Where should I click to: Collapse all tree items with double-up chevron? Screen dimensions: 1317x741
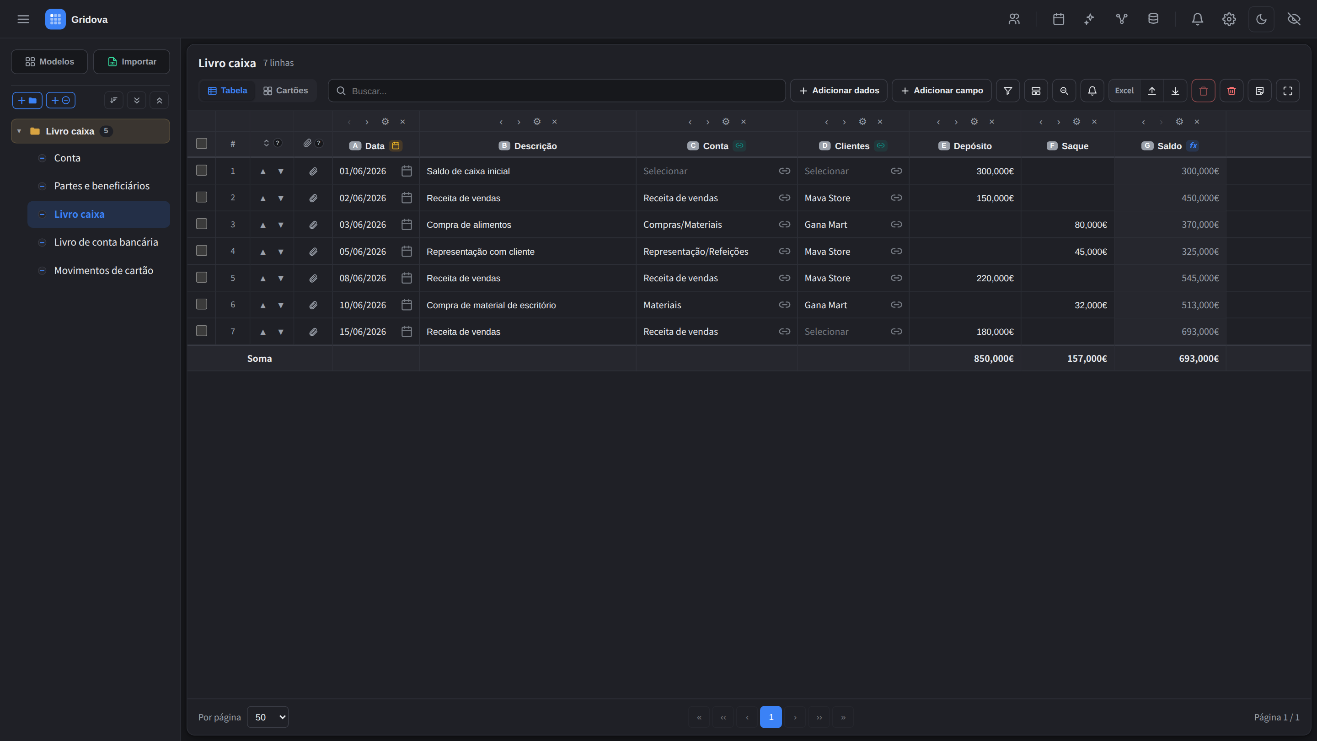point(160,100)
